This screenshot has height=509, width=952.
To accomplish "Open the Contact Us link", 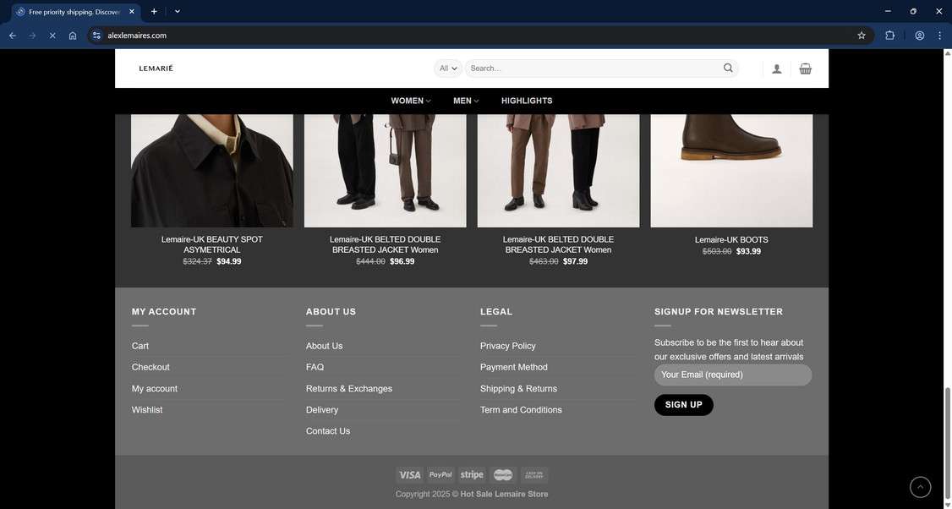I will pos(328,431).
